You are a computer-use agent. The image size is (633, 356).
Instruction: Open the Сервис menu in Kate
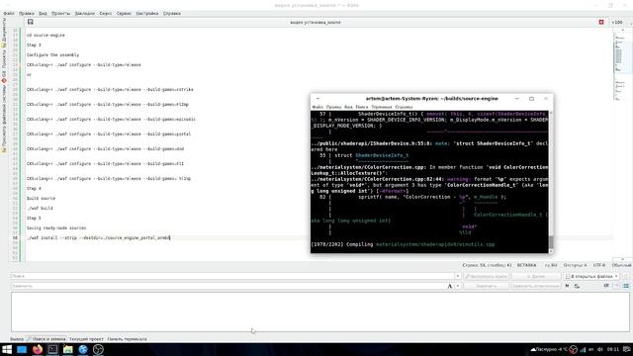[124, 13]
